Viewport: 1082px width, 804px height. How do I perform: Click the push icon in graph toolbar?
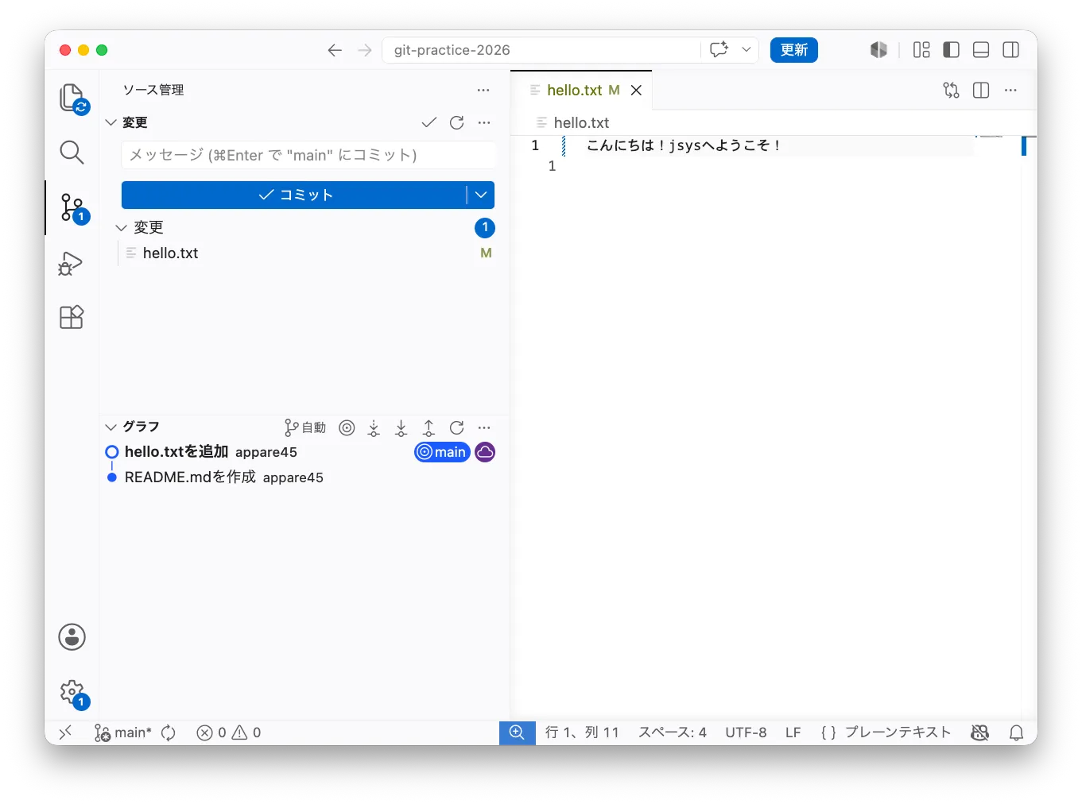(429, 427)
